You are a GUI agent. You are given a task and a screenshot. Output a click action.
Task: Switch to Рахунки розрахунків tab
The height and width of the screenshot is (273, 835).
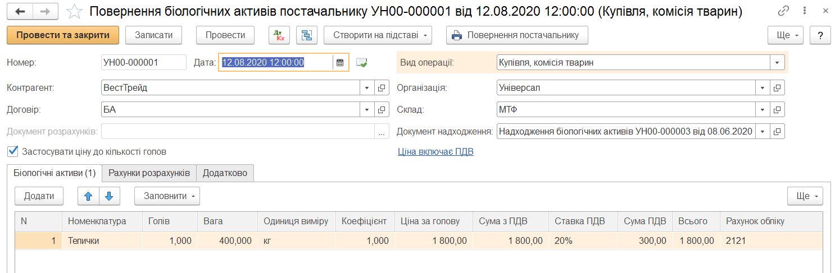coord(149,173)
